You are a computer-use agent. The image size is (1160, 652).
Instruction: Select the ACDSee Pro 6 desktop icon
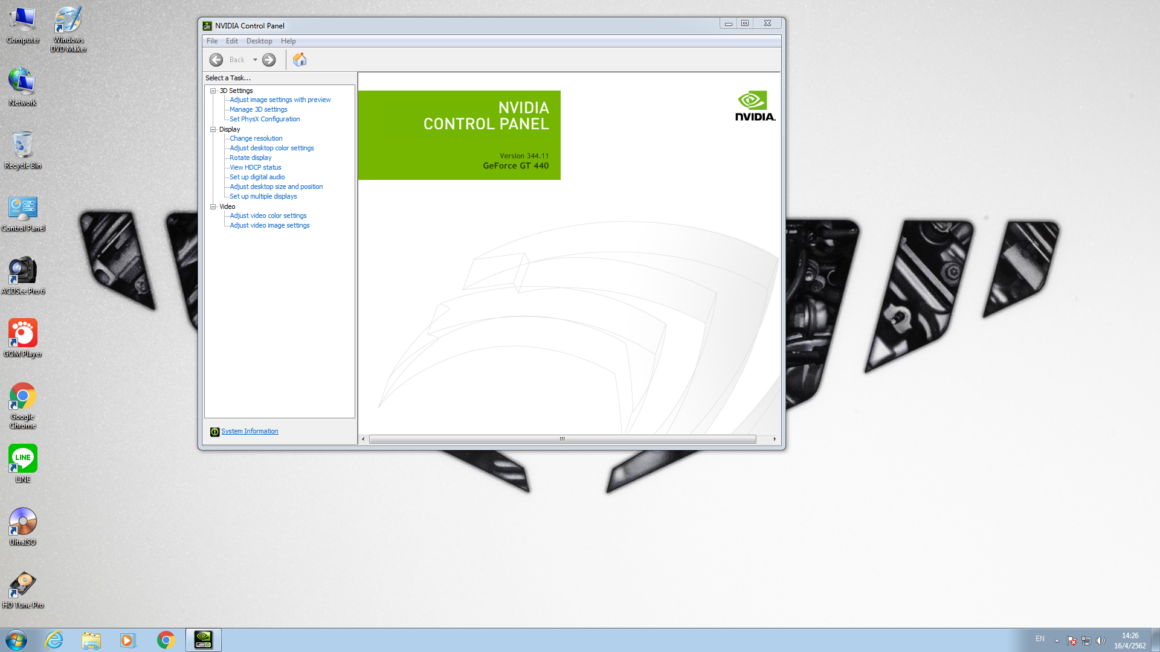pos(23,275)
